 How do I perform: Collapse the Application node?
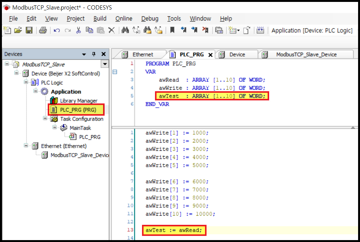point(36,91)
